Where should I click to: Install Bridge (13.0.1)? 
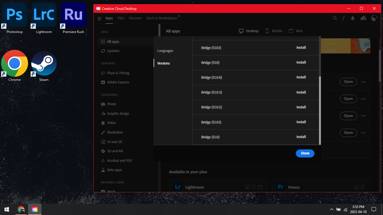point(301,48)
